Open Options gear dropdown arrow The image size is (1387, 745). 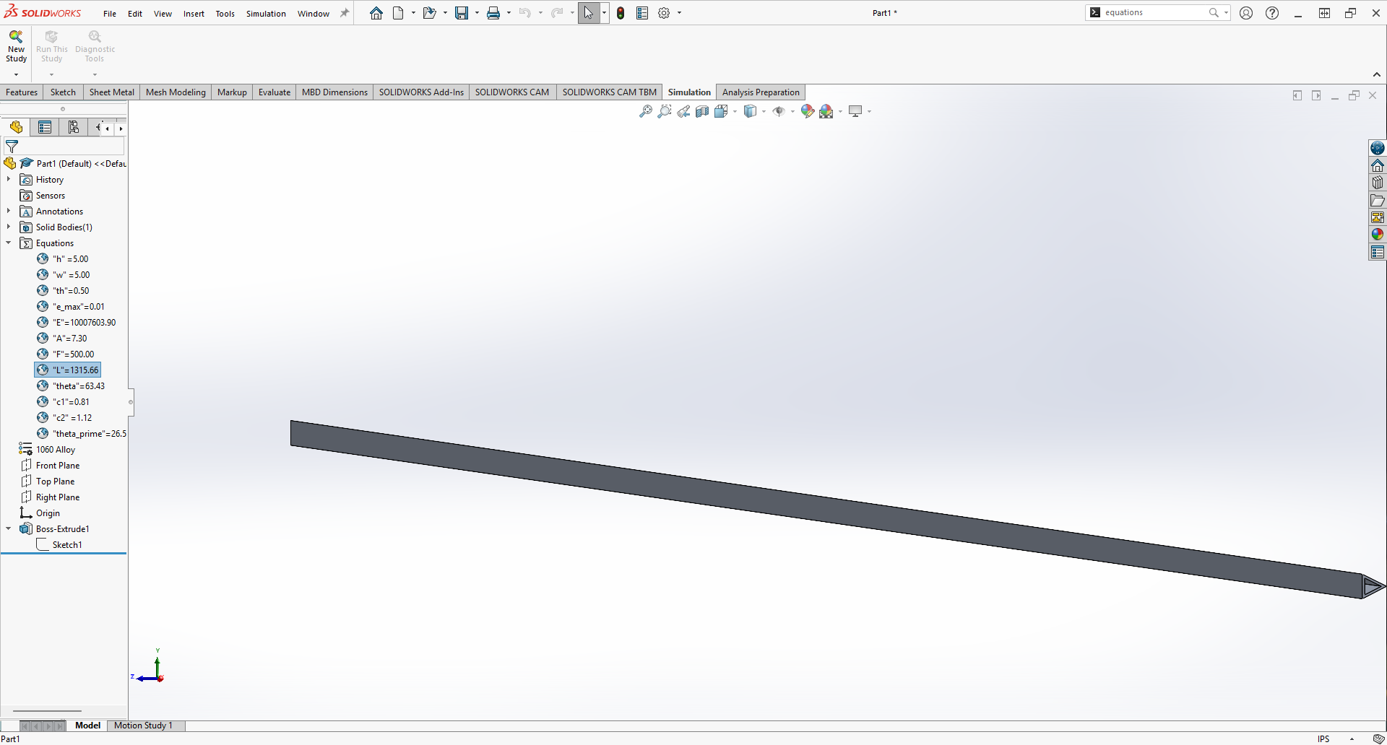[x=679, y=13]
